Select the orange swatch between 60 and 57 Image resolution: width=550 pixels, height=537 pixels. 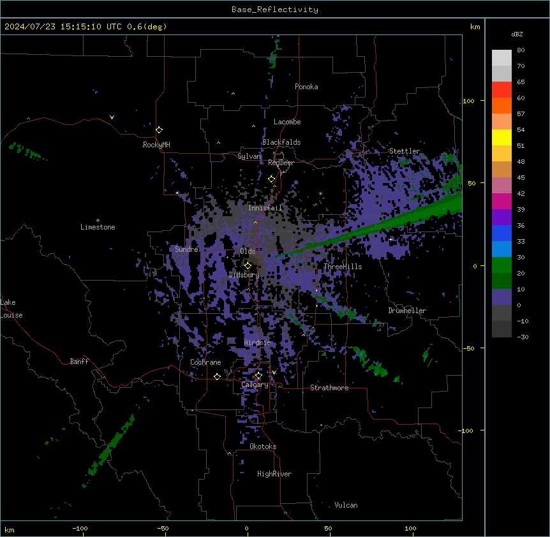[502, 105]
